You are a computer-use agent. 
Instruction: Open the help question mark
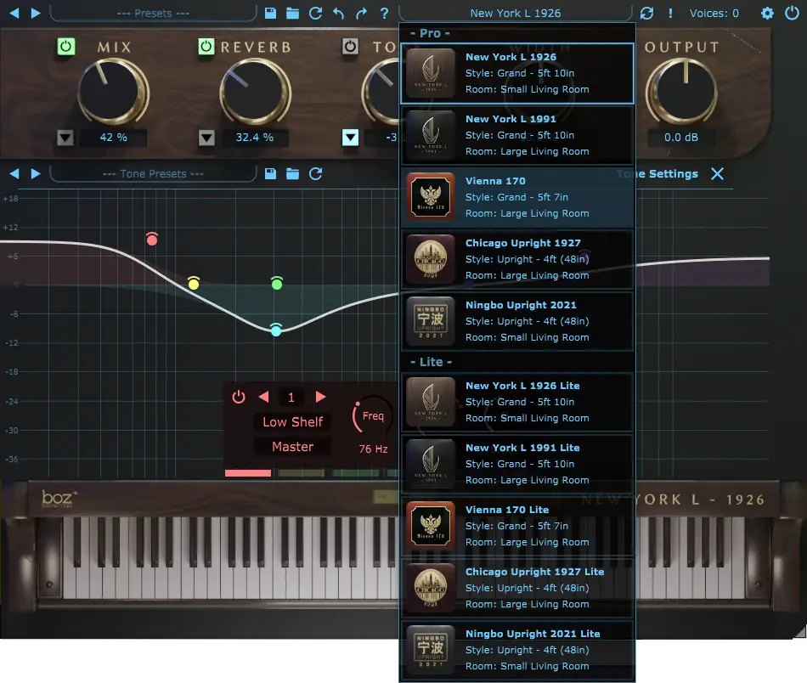[384, 14]
